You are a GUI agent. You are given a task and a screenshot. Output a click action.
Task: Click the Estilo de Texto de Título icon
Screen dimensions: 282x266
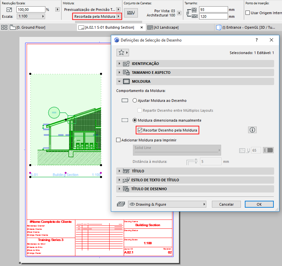click(126, 180)
